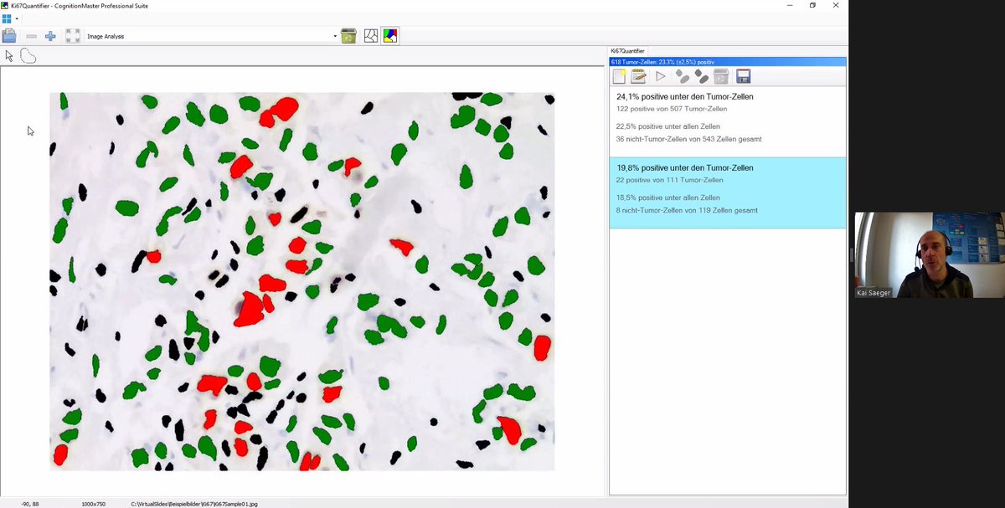
Task: Zoom in with the blue plus icon
Action: [50, 36]
